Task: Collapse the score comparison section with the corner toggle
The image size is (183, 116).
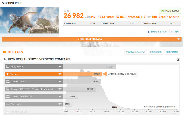Action: coord(178,59)
